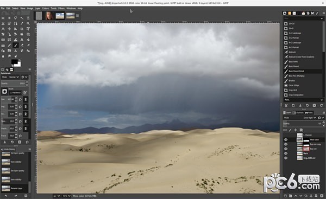Viewport: 326px width, 199px height.
Task: Select the Pencil tool
Action: pos(9,45)
